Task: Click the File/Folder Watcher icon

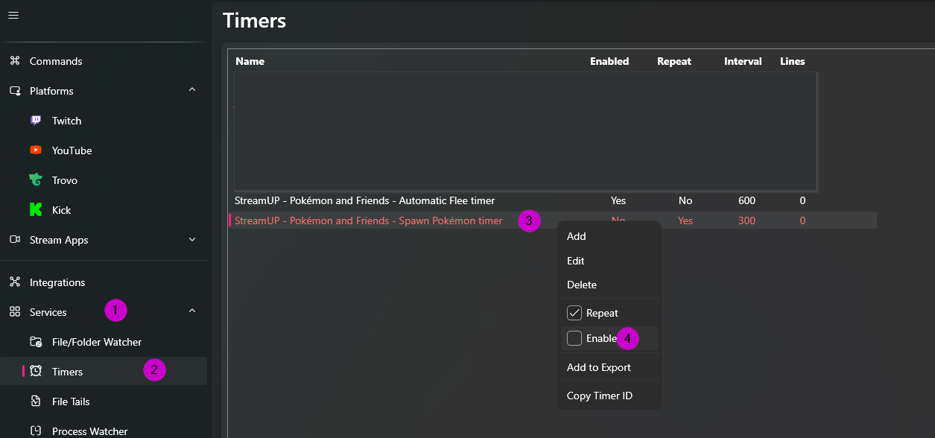Action: click(36, 342)
